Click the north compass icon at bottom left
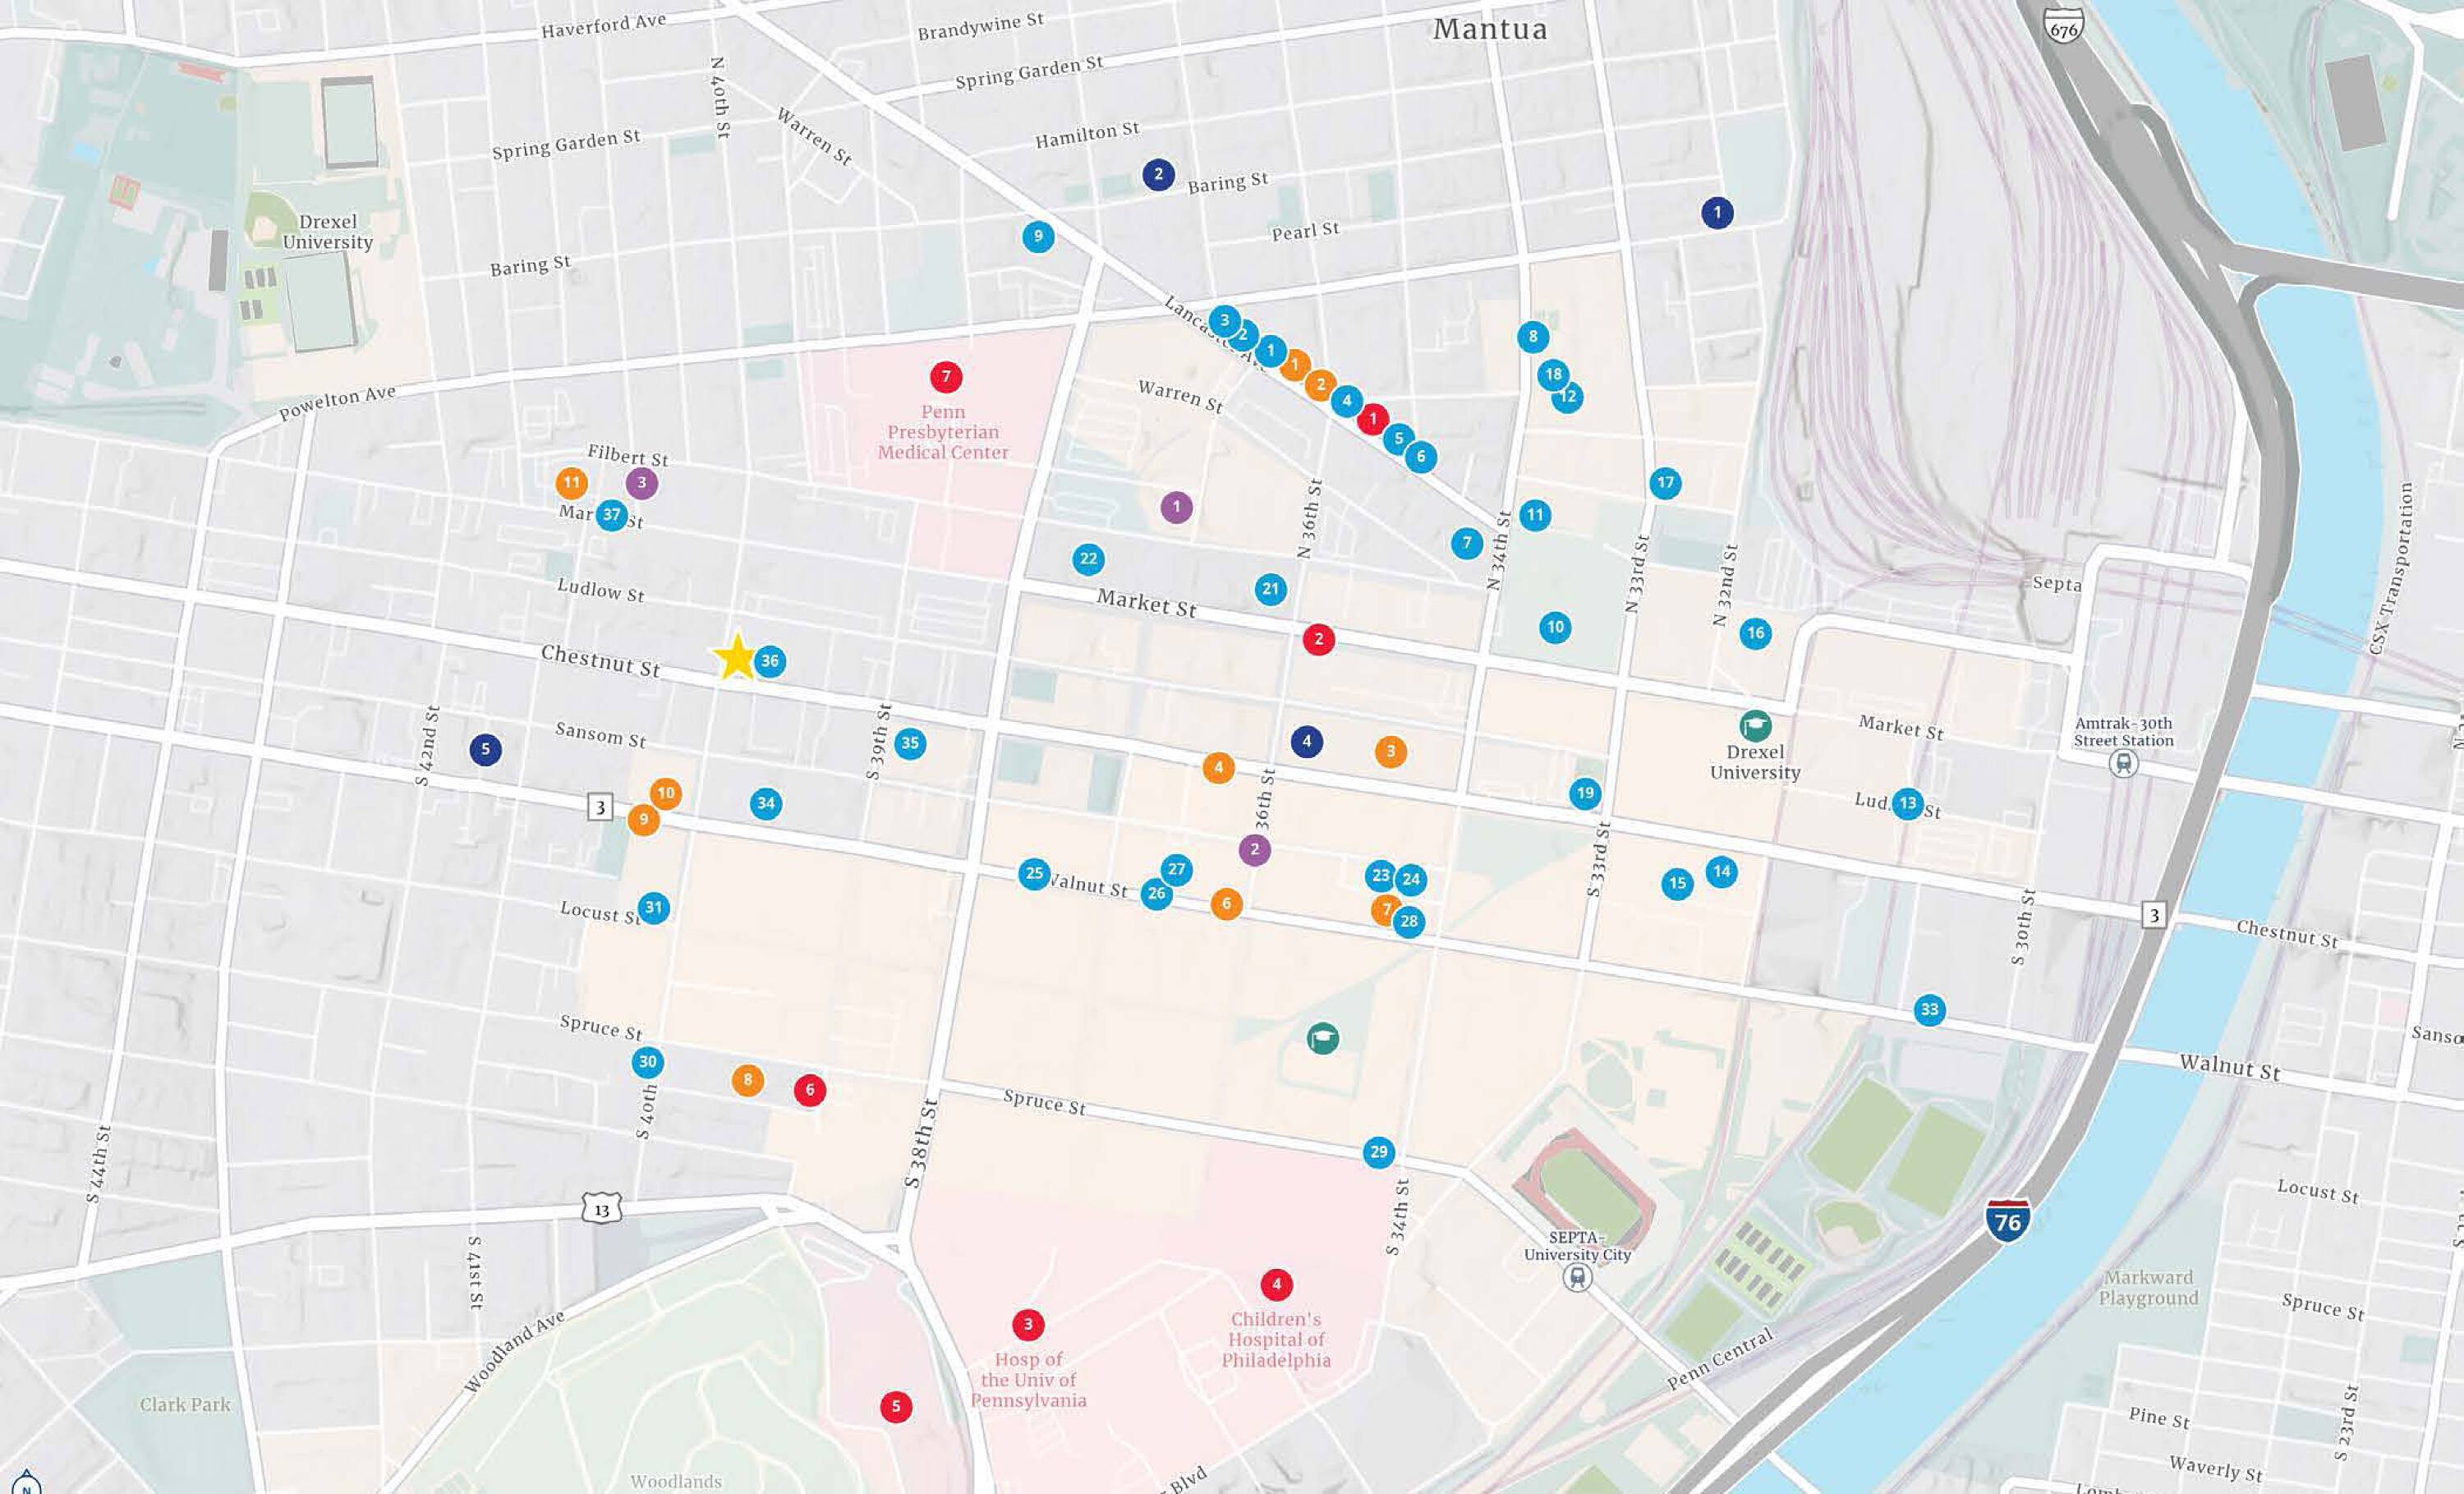This screenshot has height=1494, width=2464. pyautogui.click(x=26, y=1485)
